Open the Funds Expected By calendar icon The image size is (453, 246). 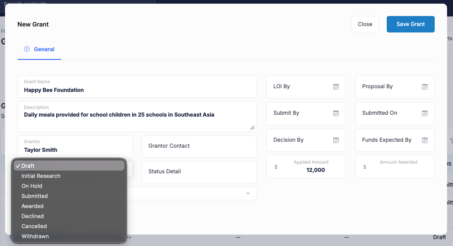(424, 140)
